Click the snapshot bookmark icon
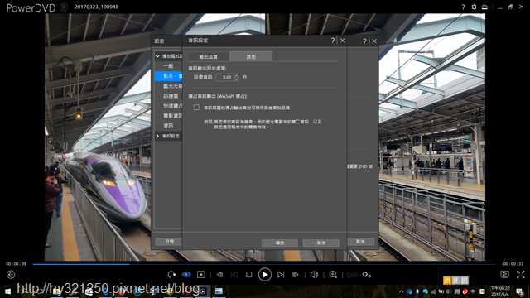 coord(201,274)
